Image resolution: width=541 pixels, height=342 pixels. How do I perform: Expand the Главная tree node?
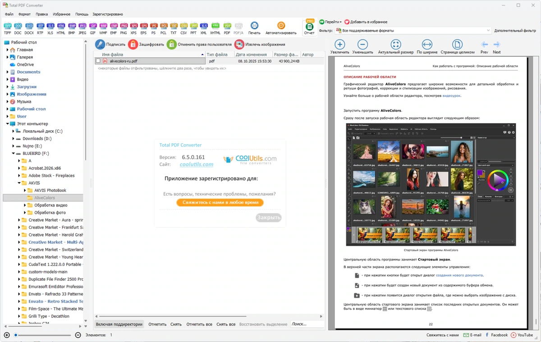coord(8,50)
